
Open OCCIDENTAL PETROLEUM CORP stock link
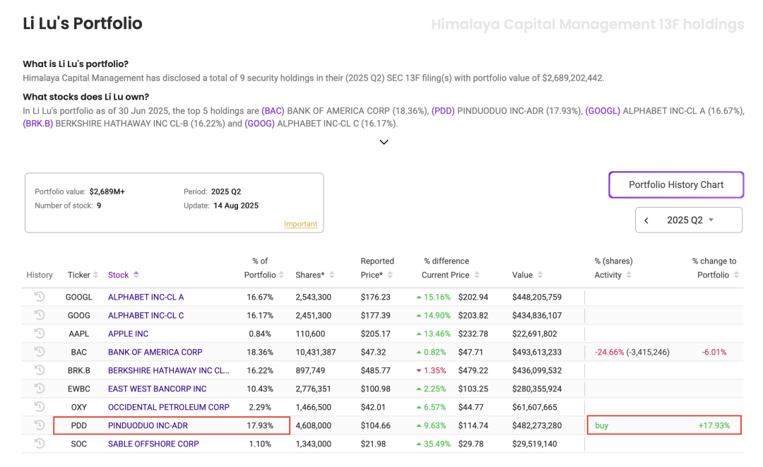point(169,407)
